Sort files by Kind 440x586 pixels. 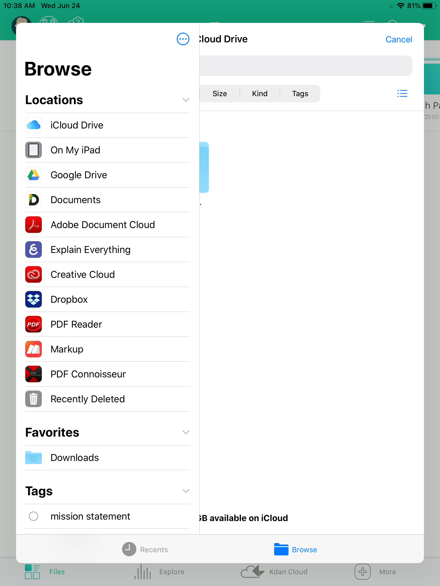(260, 94)
